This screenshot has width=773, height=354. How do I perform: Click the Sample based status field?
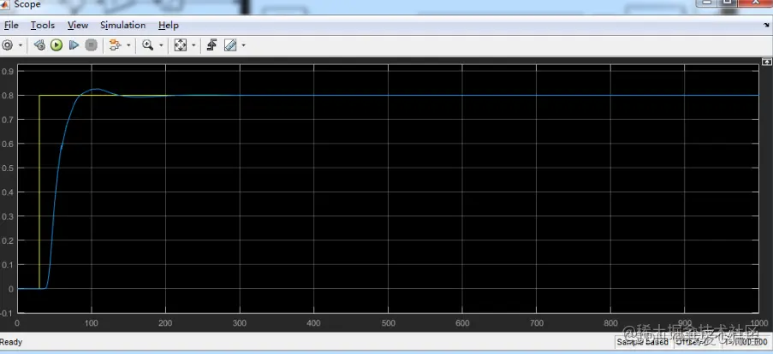point(643,342)
